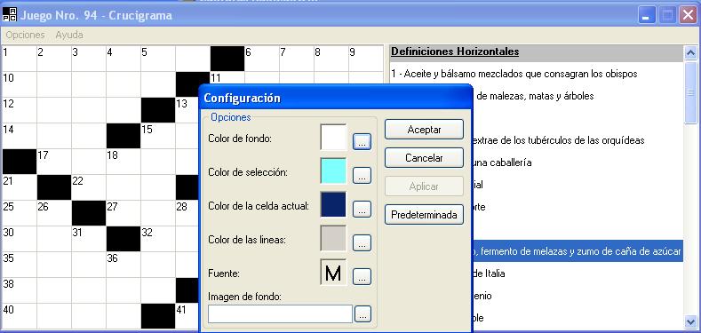Focus the Imagen de fondo text field
The height and width of the screenshot is (333, 701).
tap(280, 313)
